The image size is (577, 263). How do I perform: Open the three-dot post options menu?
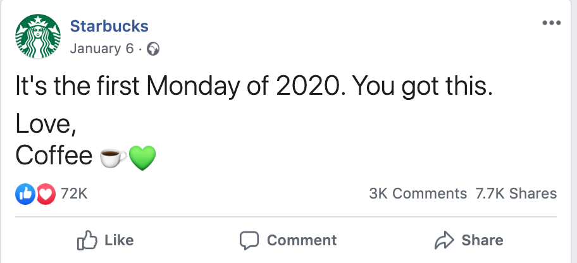tap(552, 23)
